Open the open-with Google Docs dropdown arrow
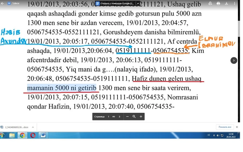243x152 pixels. [x=138, y=3]
